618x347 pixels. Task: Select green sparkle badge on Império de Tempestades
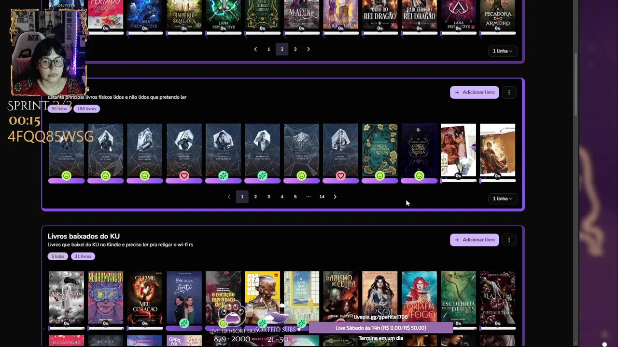pos(262,176)
